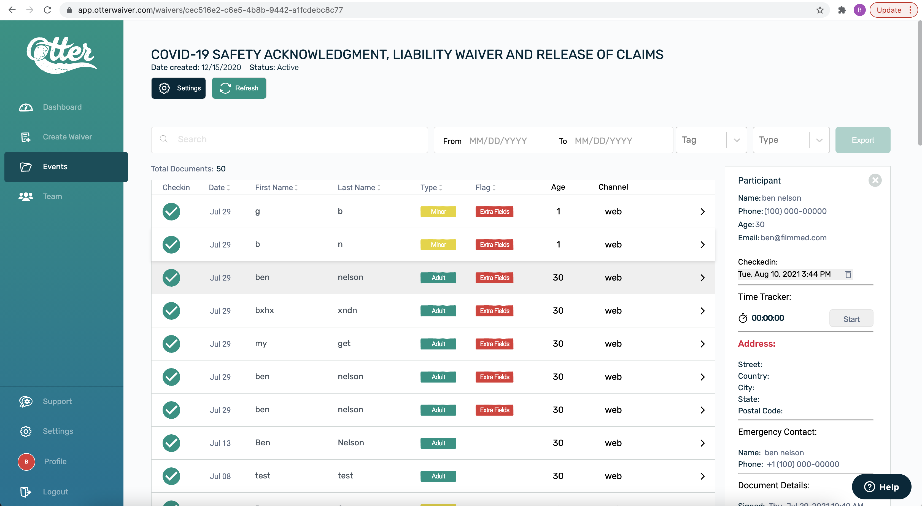This screenshot has width=922, height=506.
Task: Click the magnifier icon in search box
Action: tap(164, 139)
